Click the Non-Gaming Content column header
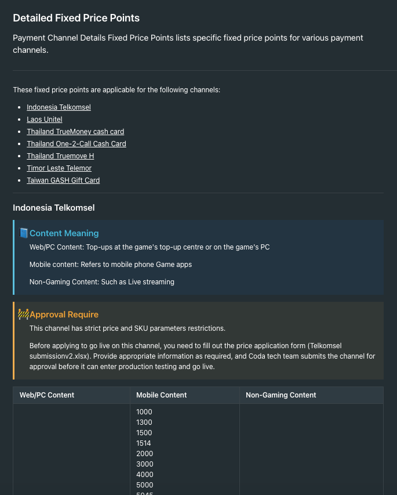Screen dimensions: 397x495 tap(281, 395)
